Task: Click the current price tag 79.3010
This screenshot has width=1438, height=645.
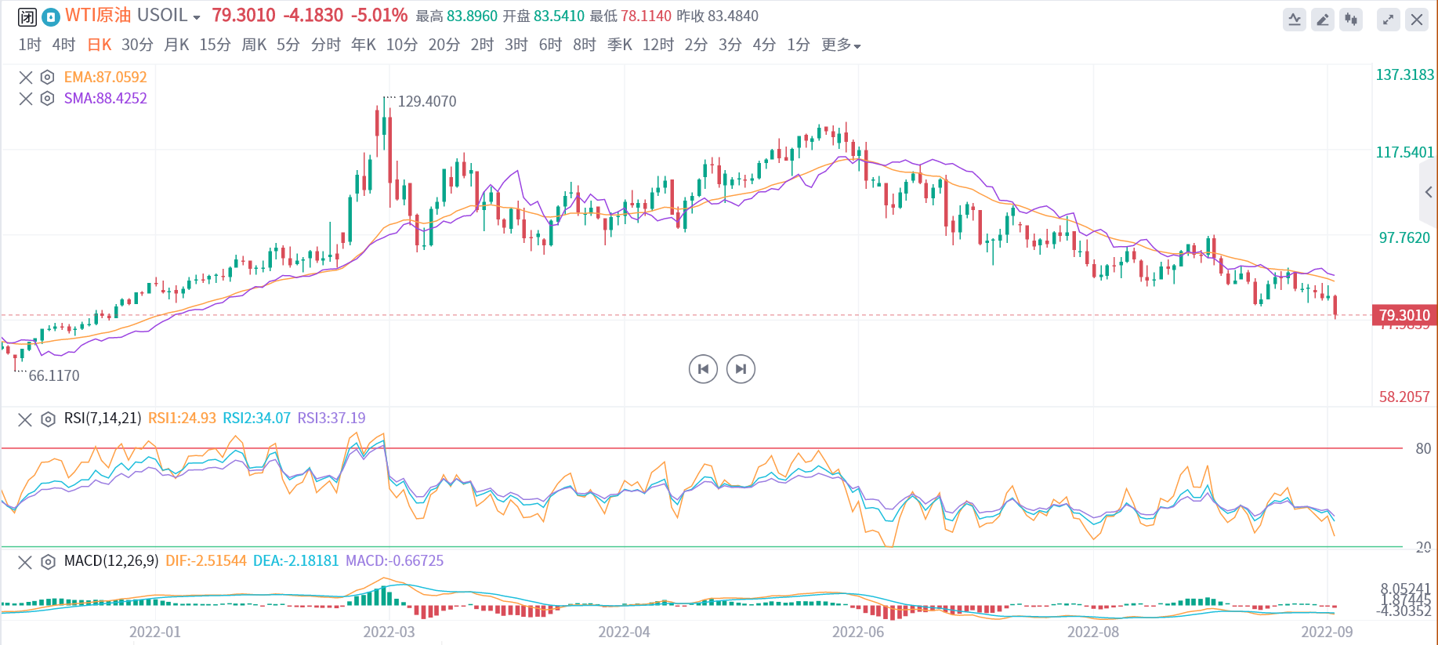Action: coord(1404,315)
